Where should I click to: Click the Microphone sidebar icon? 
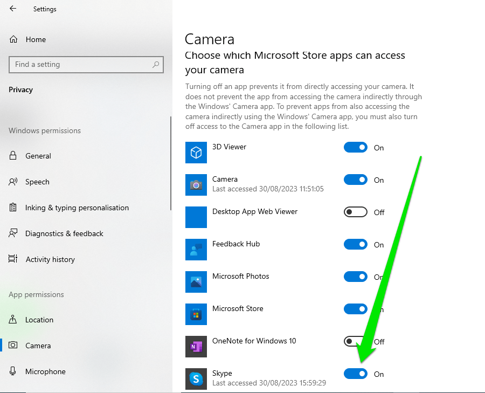[x=13, y=371]
